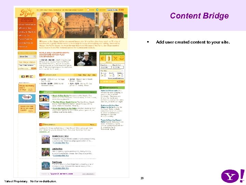Viewport: 246px width, 185px height.
Task: Click the orange Itineraries header arrow icon
Action: (41, 125)
